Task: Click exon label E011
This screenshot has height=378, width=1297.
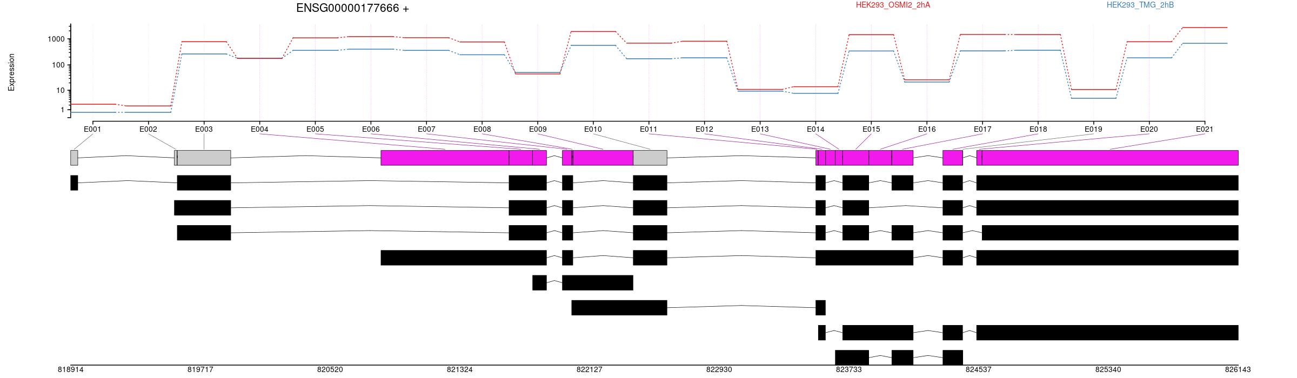Action: pos(648,129)
